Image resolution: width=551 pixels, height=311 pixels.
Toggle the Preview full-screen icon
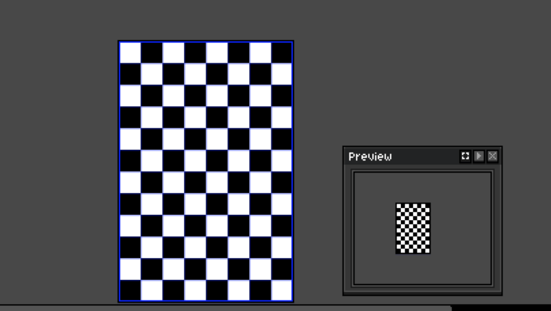[x=465, y=156]
